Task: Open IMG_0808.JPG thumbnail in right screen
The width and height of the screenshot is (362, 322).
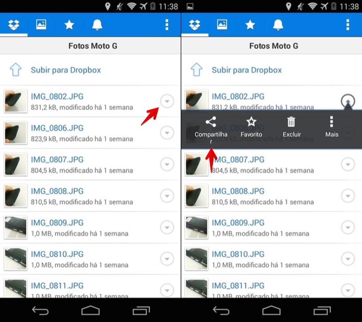Action: [x=196, y=196]
